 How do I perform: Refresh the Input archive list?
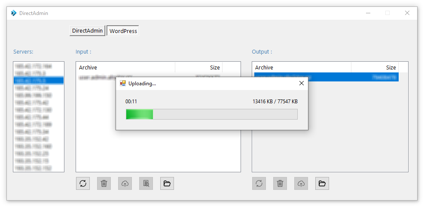point(83,183)
